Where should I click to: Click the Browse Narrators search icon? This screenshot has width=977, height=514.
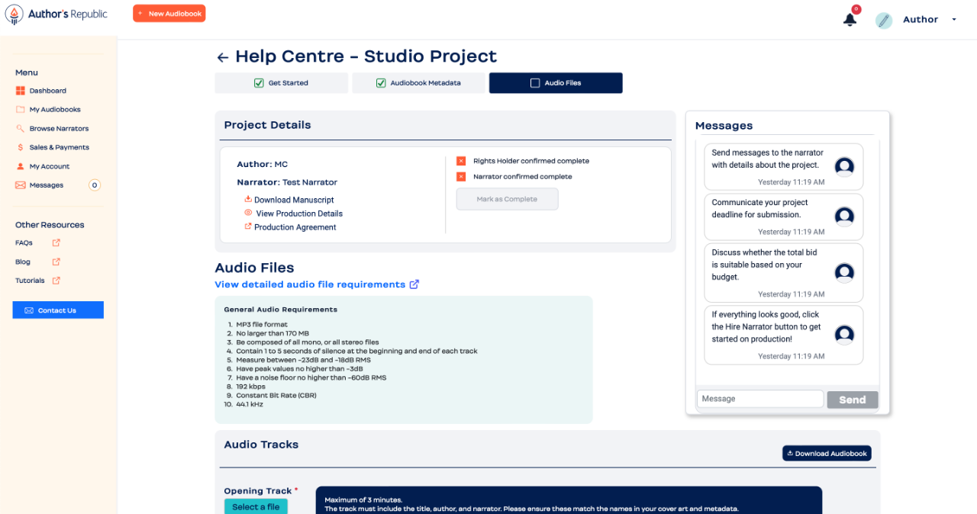pyautogui.click(x=21, y=129)
